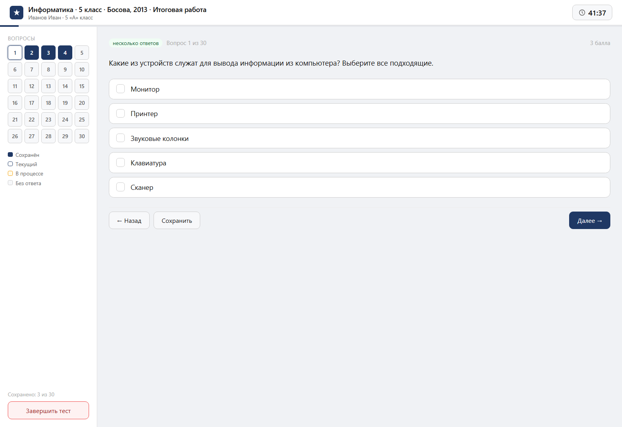Jump to question 5
This screenshot has height=427, width=622.
[x=82, y=53]
